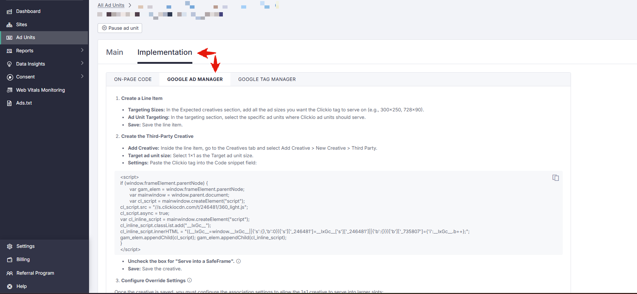Image resolution: width=637 pixels, height=294 pixels.
Task: Click the Ads.txt file icon
Action: pos(9,103)
